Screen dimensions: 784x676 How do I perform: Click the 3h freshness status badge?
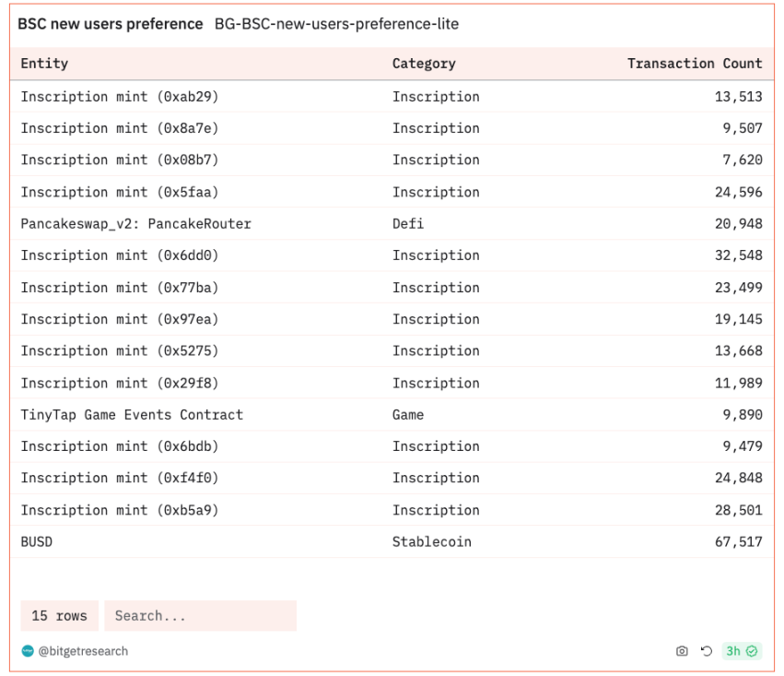click(x=741, y=651)
